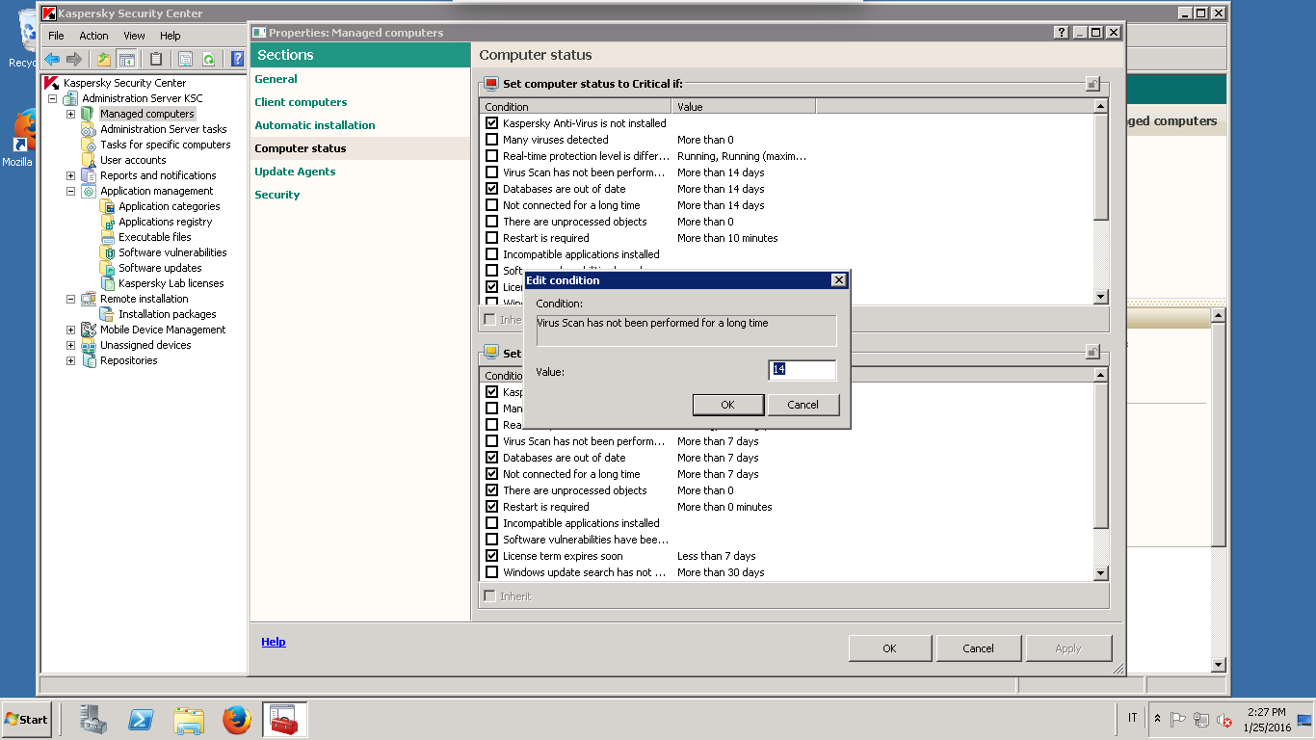Uncheck 'License term expires soon' less than 7 days
The width and height of the screenshot is (1316, 740).
[x=492, y=556]
